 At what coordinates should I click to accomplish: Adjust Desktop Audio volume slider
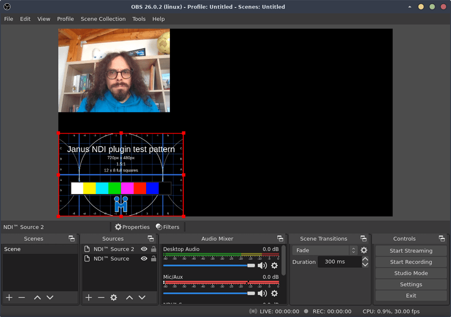209,266
